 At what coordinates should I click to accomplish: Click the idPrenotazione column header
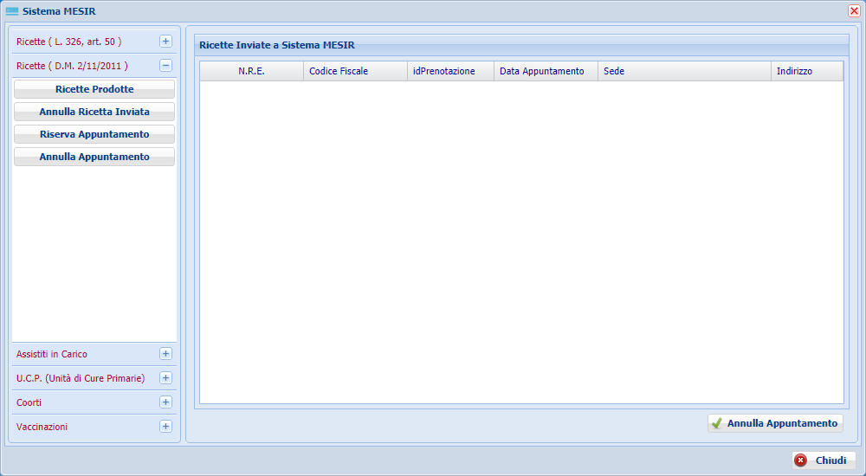tap(450, 71)
